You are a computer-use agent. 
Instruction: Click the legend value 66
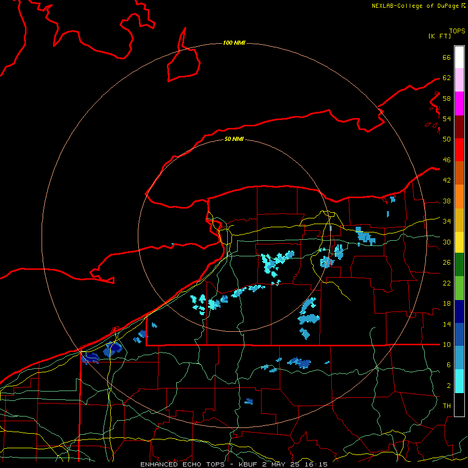pyautogui.click(x=447, y=57)
